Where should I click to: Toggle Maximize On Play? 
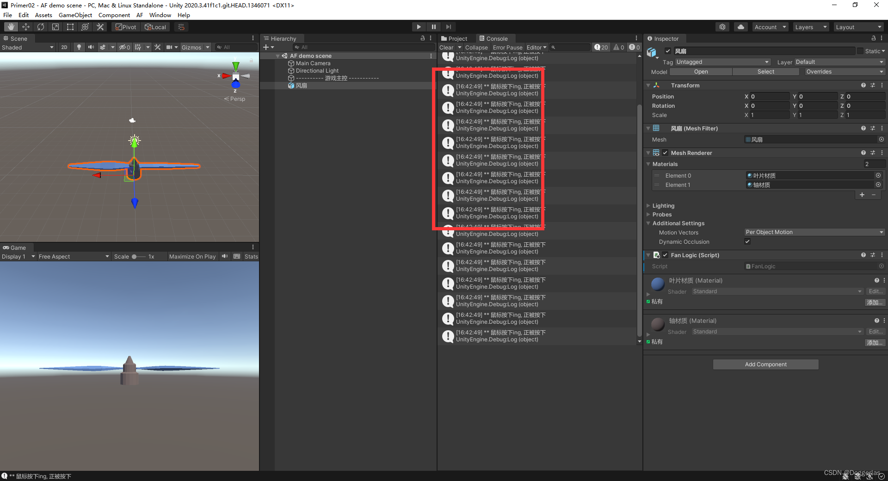(x=192, y=256)
